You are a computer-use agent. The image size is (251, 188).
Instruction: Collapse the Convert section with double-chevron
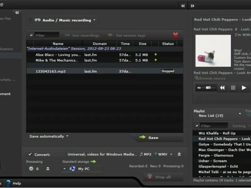coord(179,154)
